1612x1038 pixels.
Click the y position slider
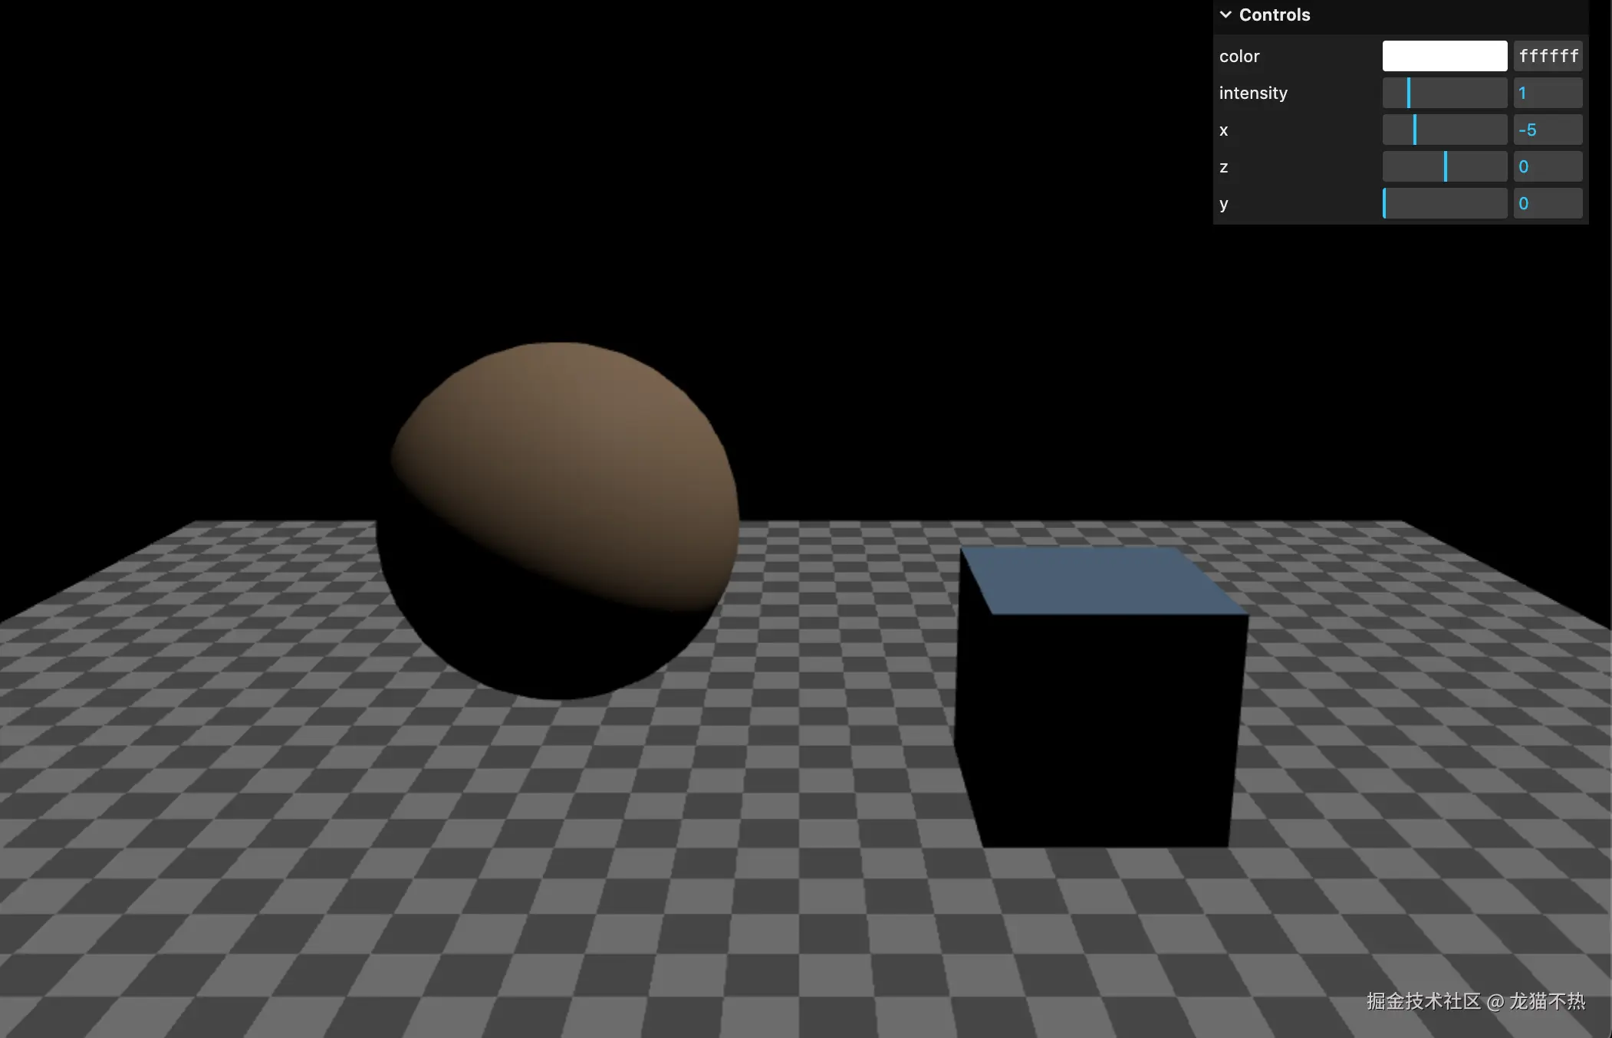(1444, 203)
